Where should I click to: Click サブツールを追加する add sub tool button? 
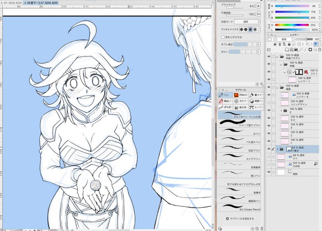pos(240,219)
